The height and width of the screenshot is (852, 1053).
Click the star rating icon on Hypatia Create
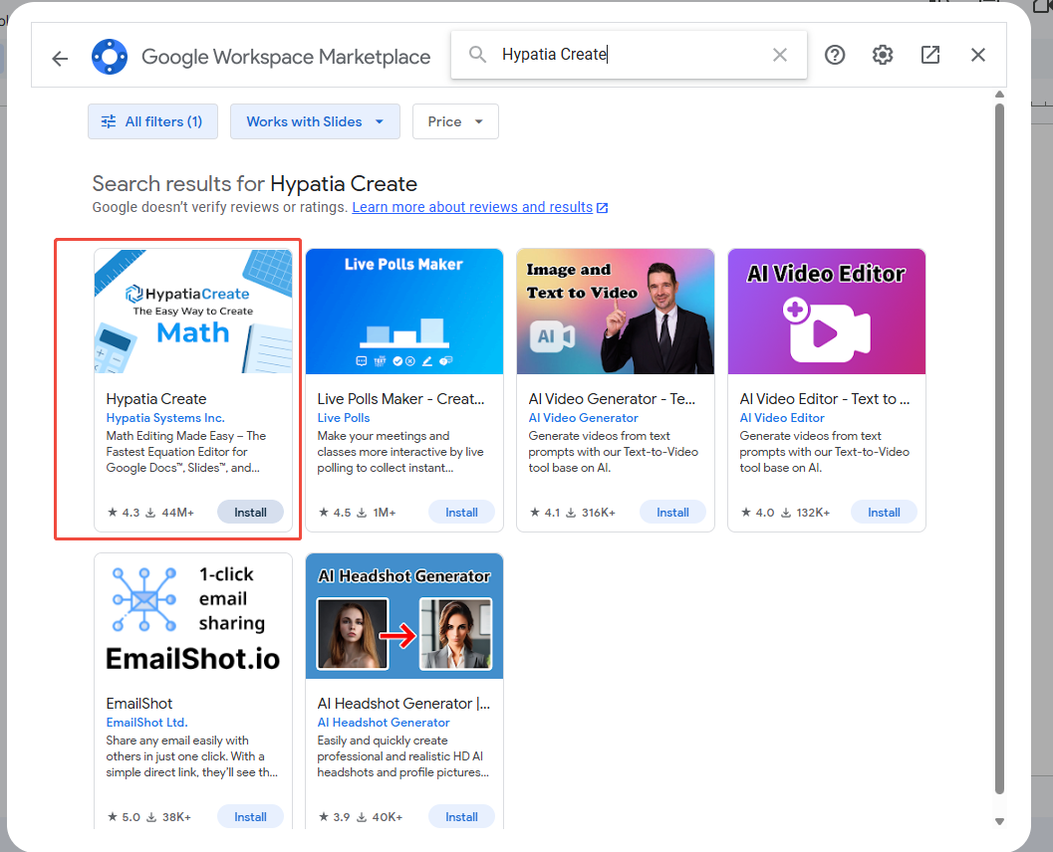[x=111, y=511]
